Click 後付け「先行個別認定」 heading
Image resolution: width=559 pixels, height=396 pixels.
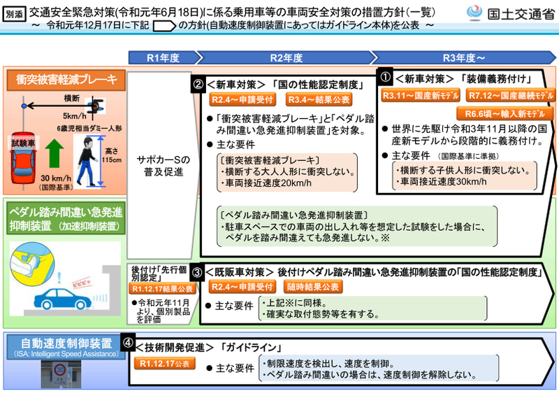click(159, 273)
